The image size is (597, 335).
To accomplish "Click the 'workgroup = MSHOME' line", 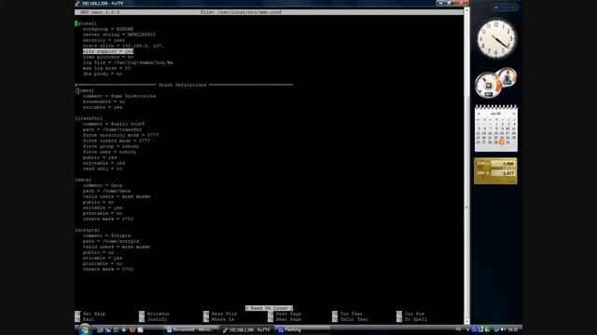I will 108,29.
